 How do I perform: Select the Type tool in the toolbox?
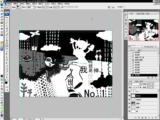[7, 60]
